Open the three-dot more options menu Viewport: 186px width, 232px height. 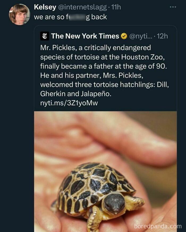pos(173,7)
